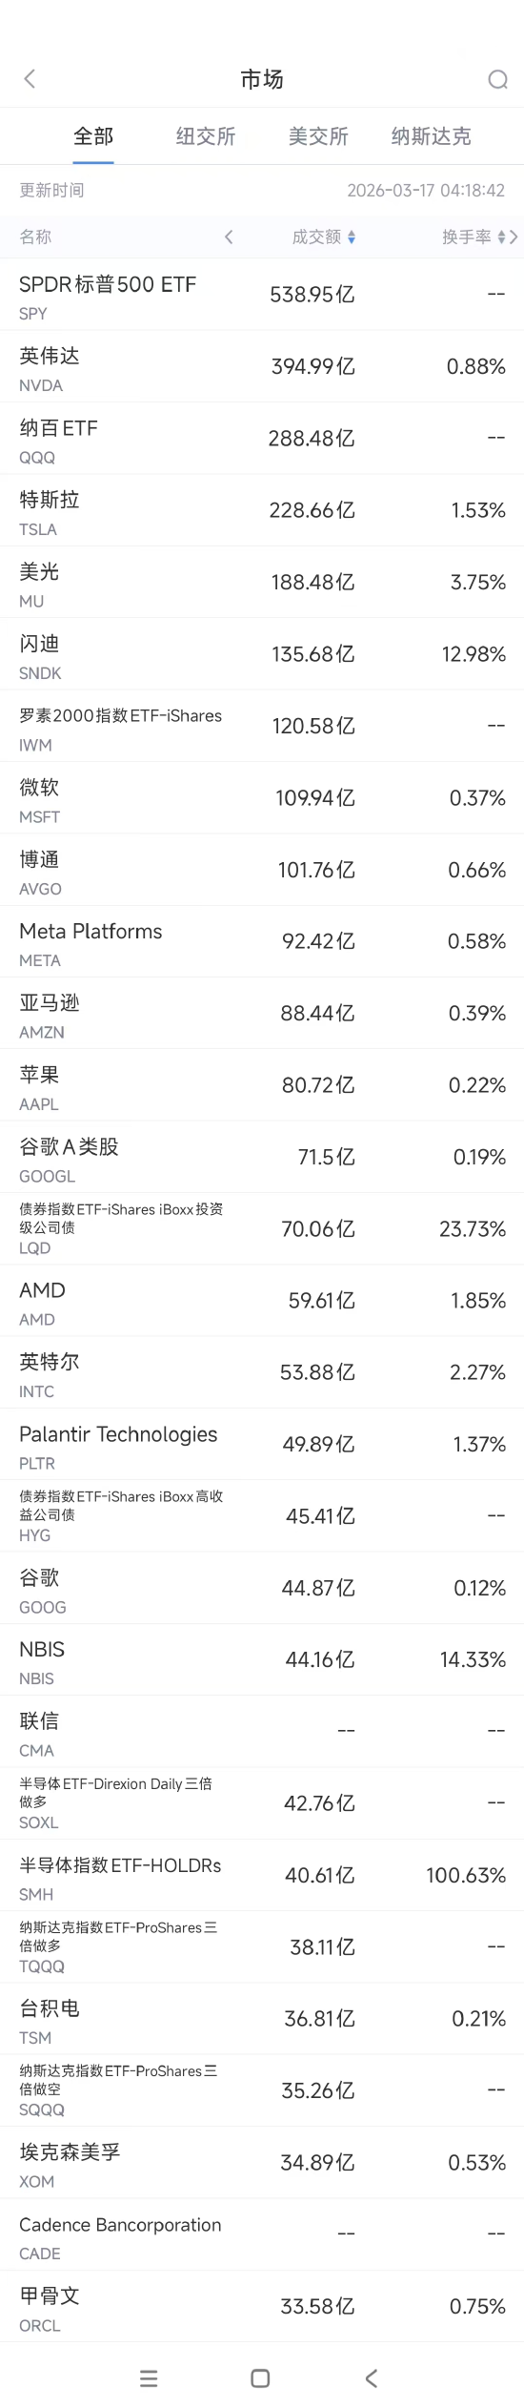Tap Android recent apps menu icon
Image resolution: width=524 pixels, height=2408 pixels.
point(149,2378)
